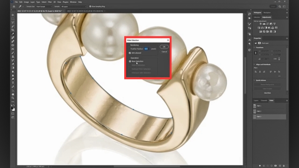The height and width of the screenshot is (168, 299).
Task: Click OK in Make Selection dialog
Action: 164,47
